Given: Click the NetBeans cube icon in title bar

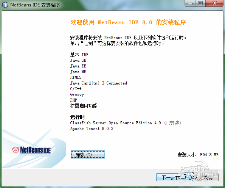Looking at the screenshot, I should pos(5,5).
